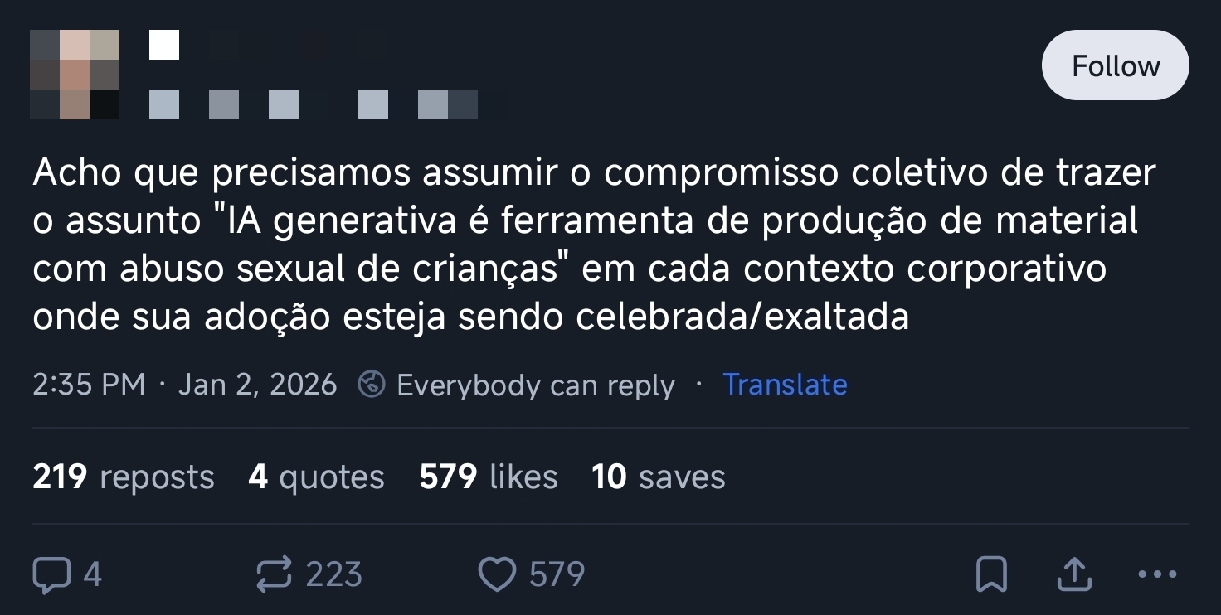The image size is (1221, 615).
Task: Click the Portuguese post body text
Action: click(x=581, y=245)
